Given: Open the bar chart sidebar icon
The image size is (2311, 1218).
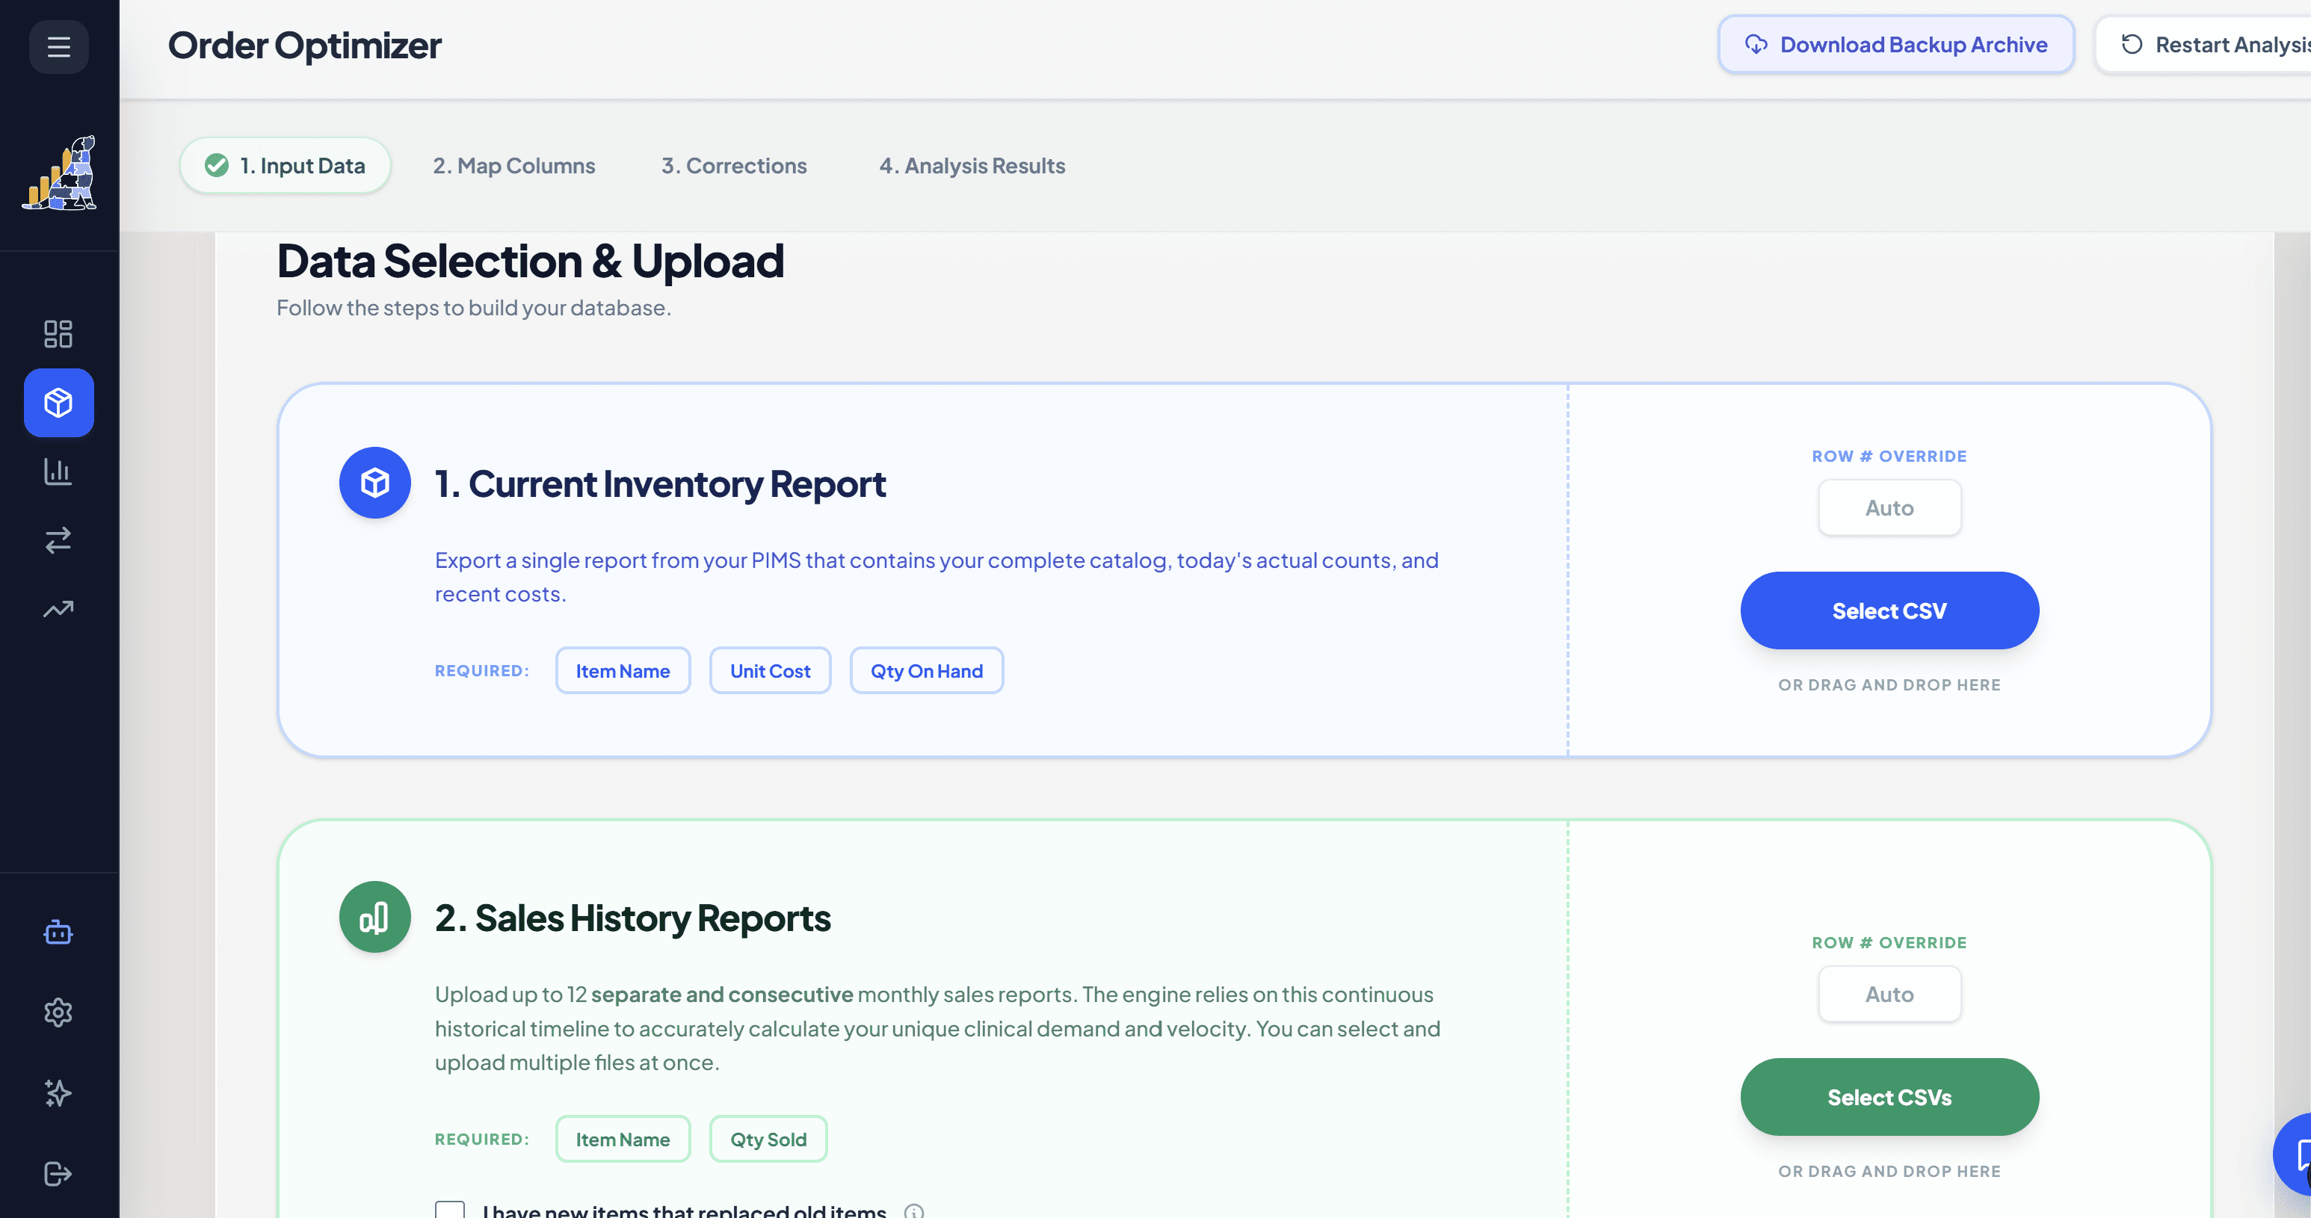Looking at the screenshot, I should 58,471.
